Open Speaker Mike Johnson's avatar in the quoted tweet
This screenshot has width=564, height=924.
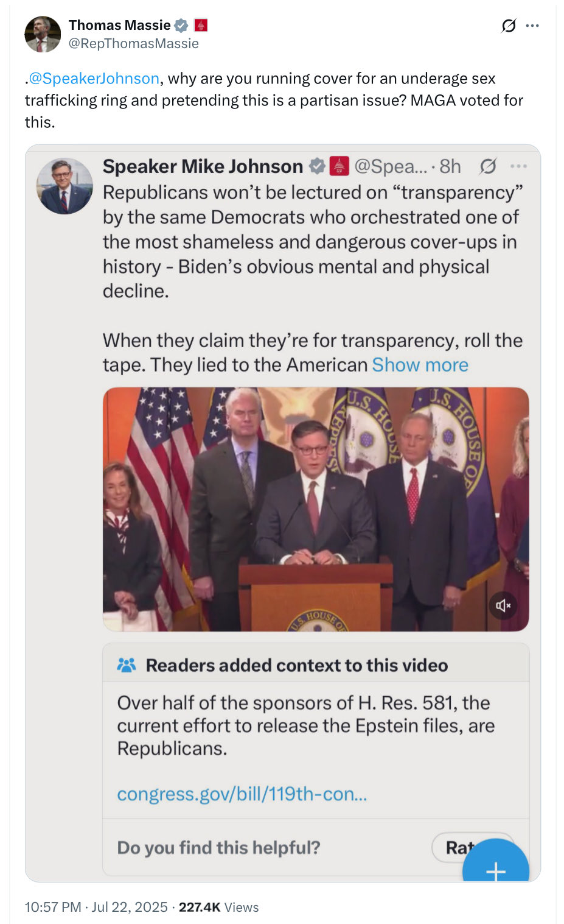(64, 186)
